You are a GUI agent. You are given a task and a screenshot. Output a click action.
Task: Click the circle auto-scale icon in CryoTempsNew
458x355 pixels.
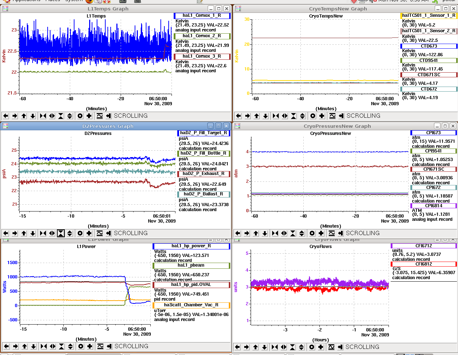pos(313,116)
